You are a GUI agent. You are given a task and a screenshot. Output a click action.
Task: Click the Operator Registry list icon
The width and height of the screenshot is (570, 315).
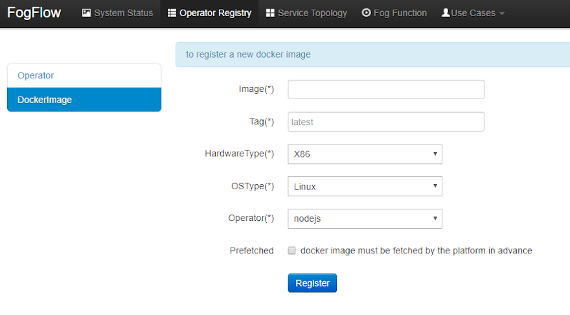click(172, 13)
